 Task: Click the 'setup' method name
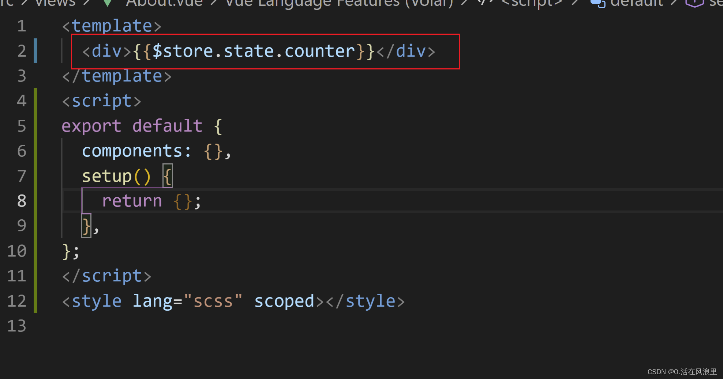tap(106, 176)
